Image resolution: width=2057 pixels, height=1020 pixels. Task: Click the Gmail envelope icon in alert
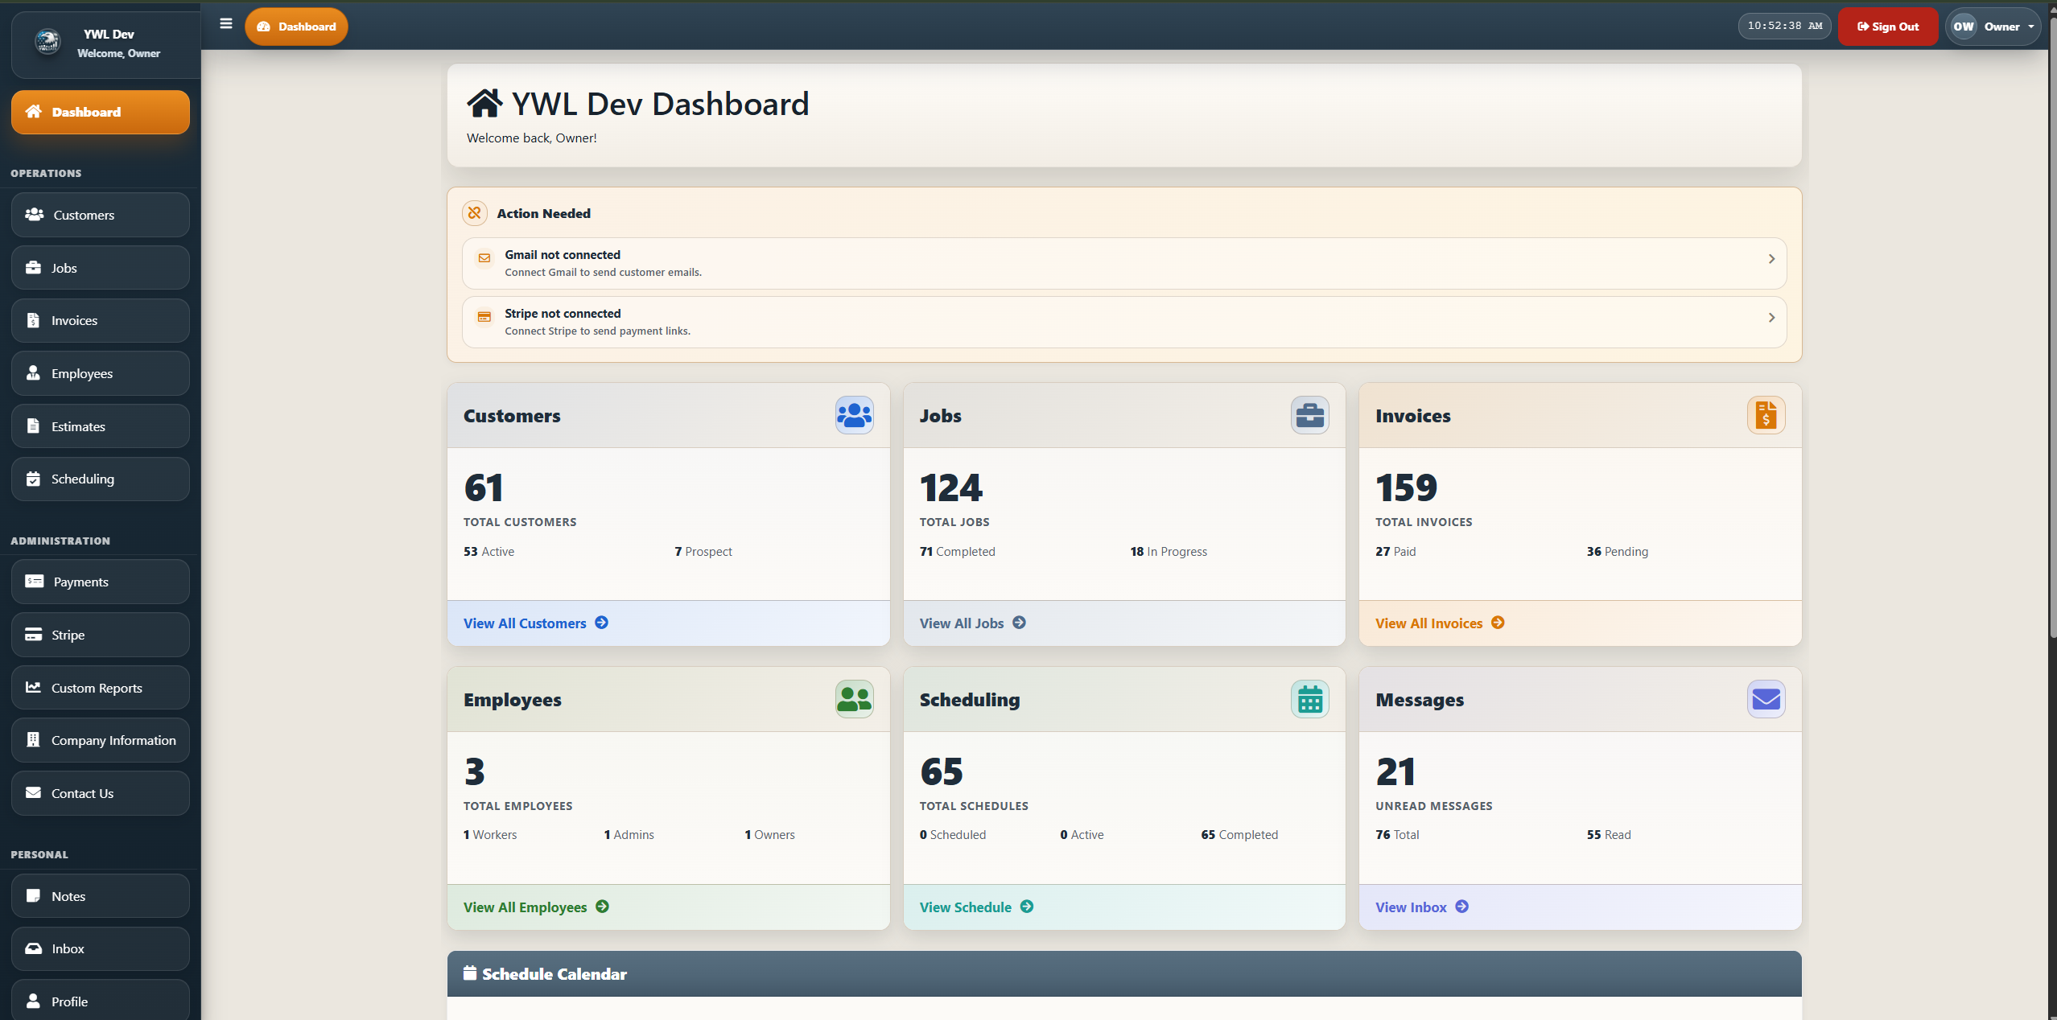484,258
